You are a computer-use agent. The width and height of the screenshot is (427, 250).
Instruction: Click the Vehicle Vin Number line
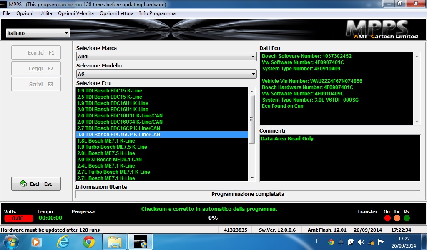tap(312, 81)
